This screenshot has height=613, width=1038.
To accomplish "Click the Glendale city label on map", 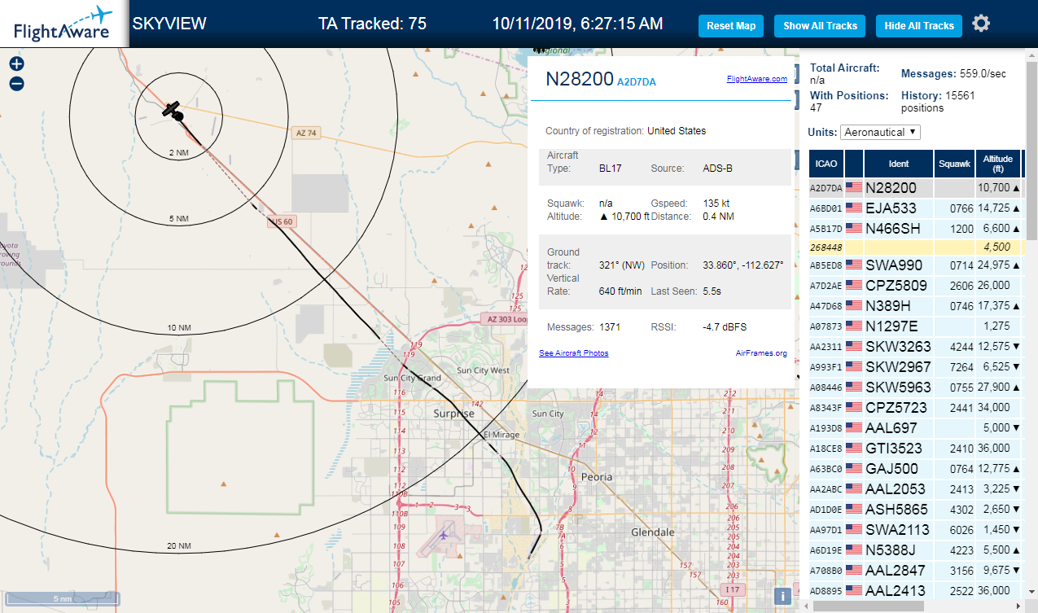I will [x=653, y=532].
